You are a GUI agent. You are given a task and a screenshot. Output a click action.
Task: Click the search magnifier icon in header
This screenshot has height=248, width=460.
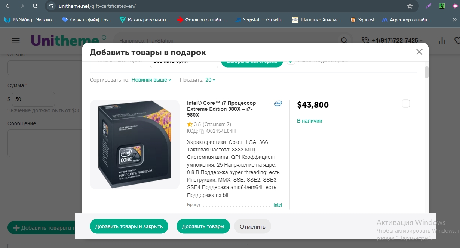(343, 40)
